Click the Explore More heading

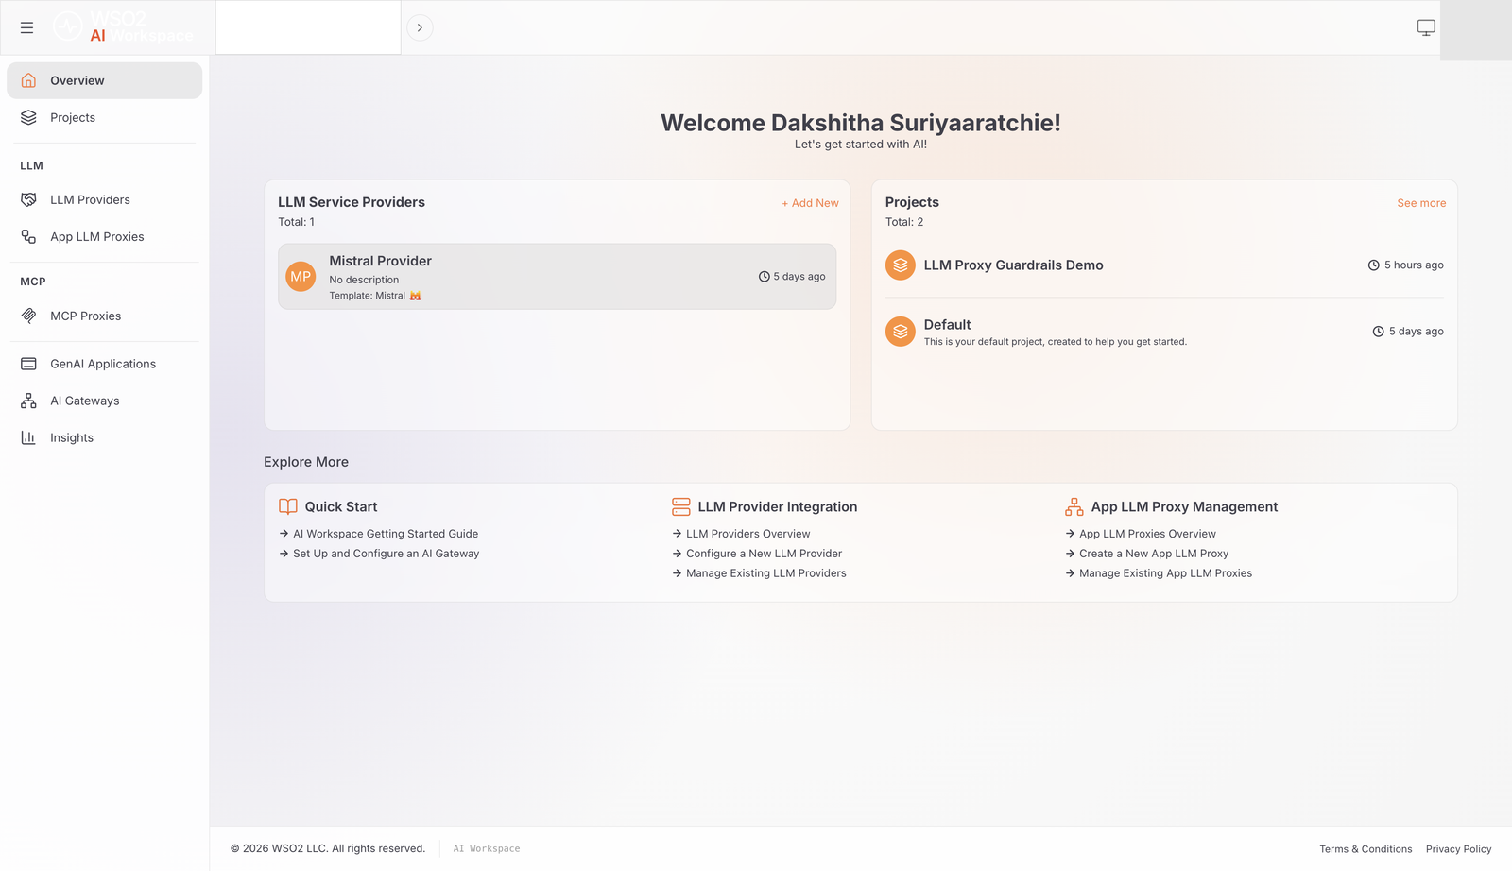point(306,462)
